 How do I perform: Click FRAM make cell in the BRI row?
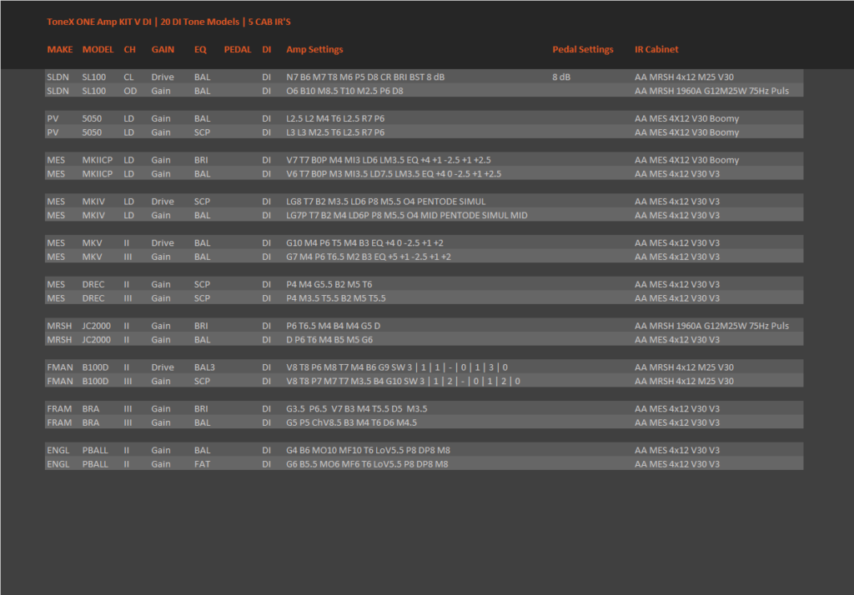tap(59, 409)
